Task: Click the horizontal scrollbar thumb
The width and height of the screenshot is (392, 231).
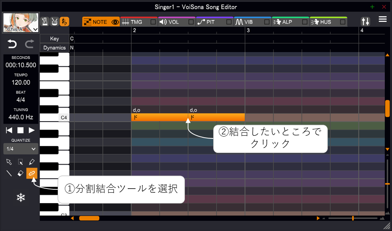Action: click(89, 218)
